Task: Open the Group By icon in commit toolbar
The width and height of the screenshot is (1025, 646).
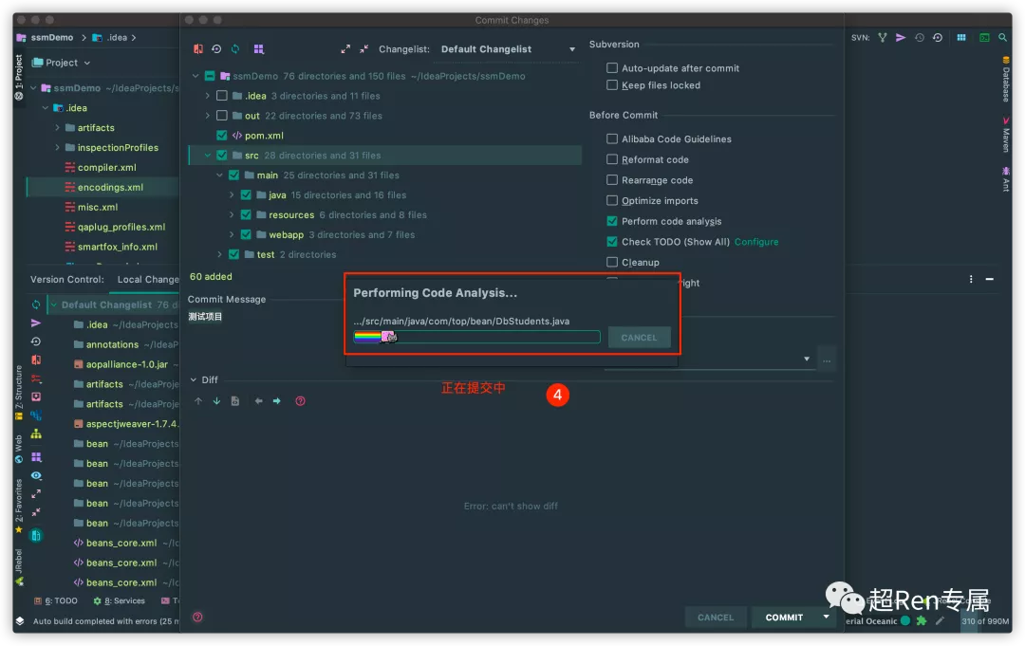Action: tap(259, 49)
